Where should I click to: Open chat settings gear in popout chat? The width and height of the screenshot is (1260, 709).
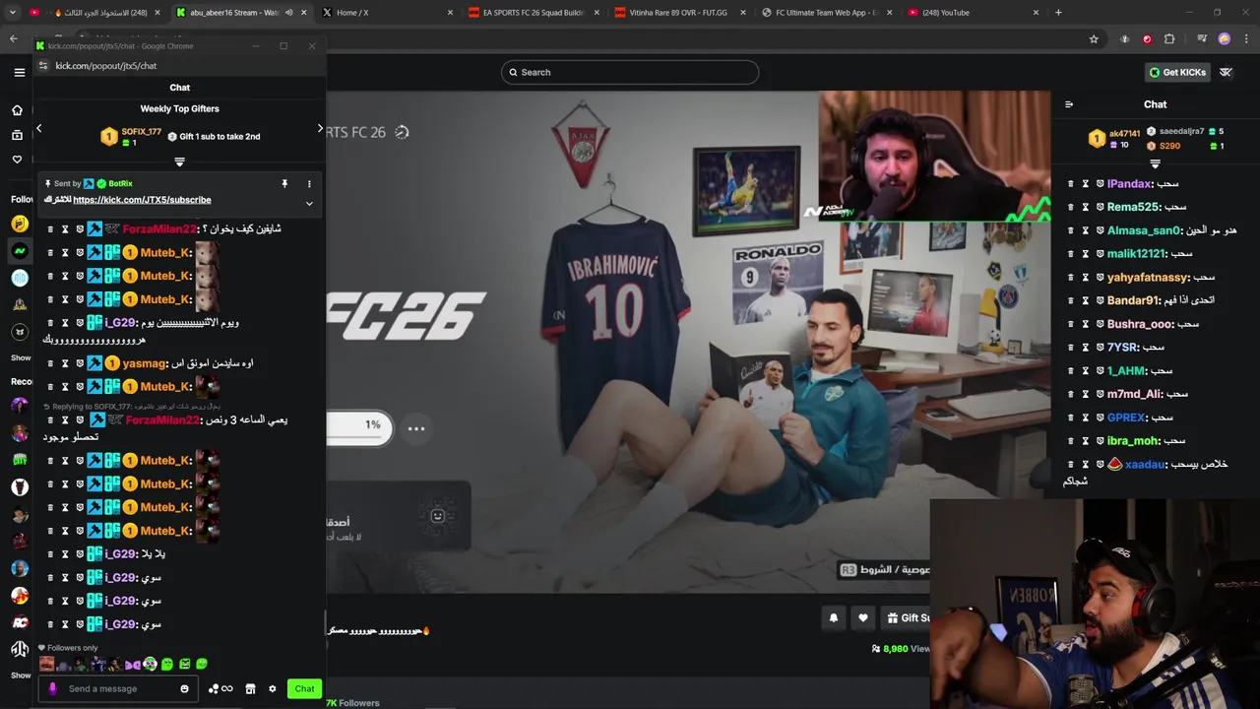click(273, 689)
